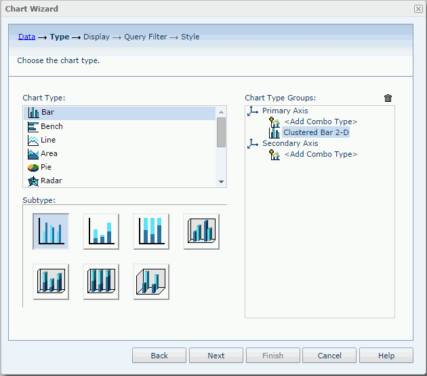Screen dimensions: 427x376
Task: Click the Cancel button
Action: (329, 356)
